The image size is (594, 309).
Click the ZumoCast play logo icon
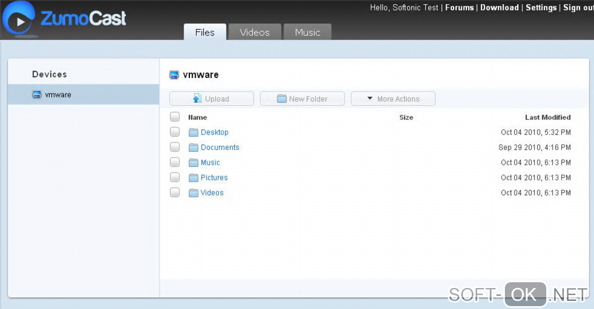(19, 19)
